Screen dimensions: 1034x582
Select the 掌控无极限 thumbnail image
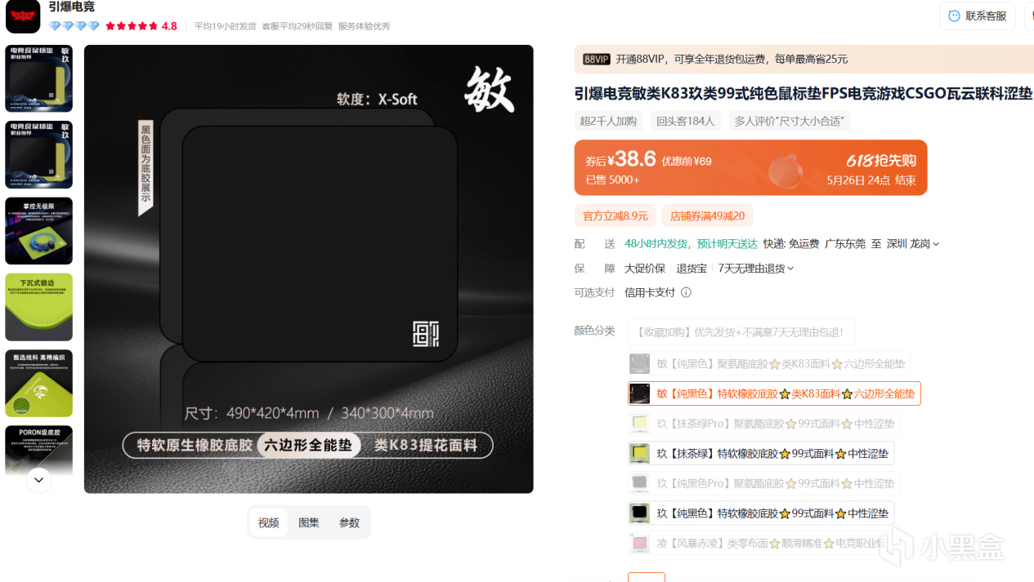38,231
